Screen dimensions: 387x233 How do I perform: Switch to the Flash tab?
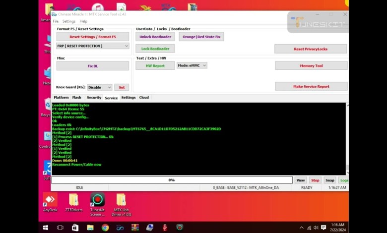point(76,98)
